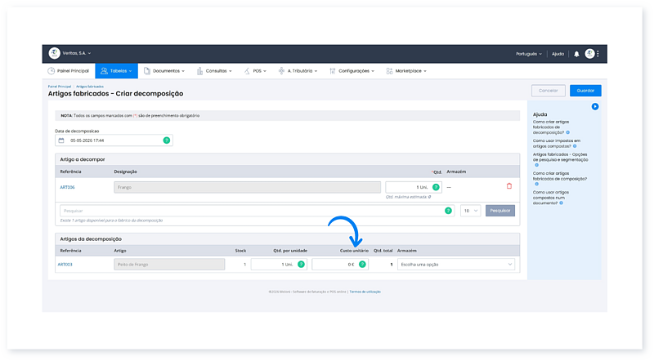
Task: Click the Configurações sliders icon
Action: coord(333,71)
